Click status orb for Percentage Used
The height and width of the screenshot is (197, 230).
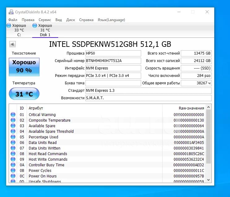pyautogui.click(x=13, y=137)
